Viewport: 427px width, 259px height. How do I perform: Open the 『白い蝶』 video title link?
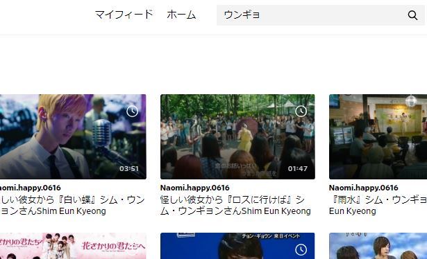(x=72, y=205)
